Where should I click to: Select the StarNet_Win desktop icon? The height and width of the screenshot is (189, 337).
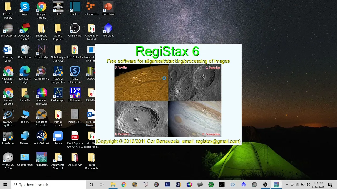point(75,159)
